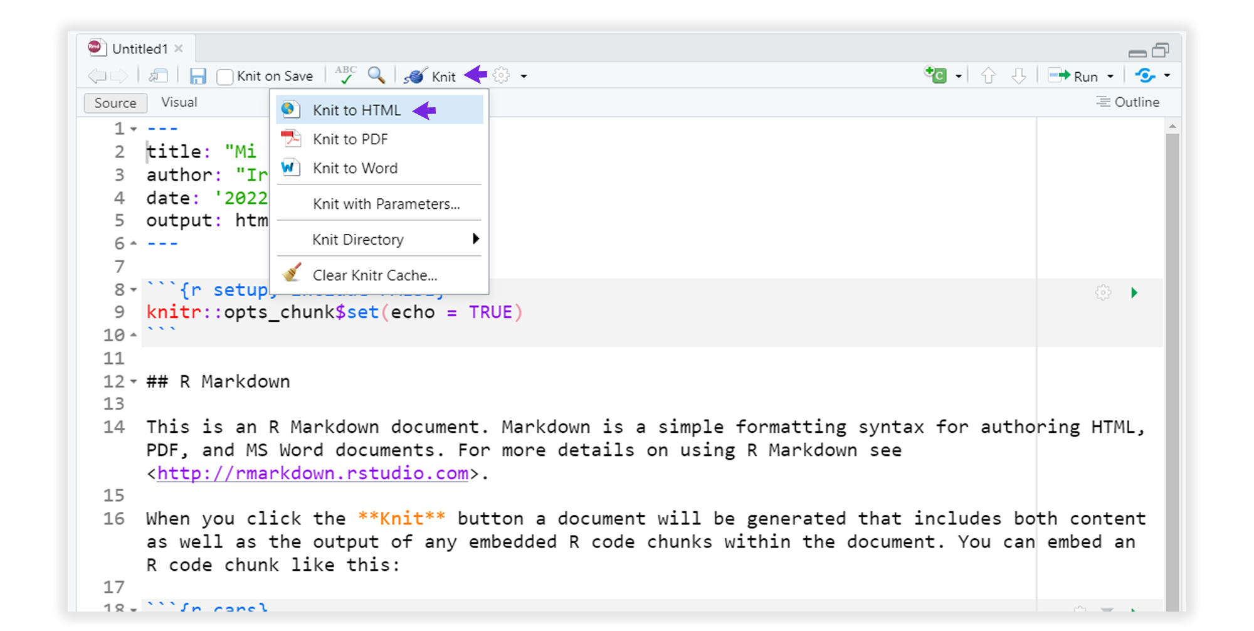1254x631 pixels.
Task: Open dropdown arrow next to gear options
Action: 524,77
